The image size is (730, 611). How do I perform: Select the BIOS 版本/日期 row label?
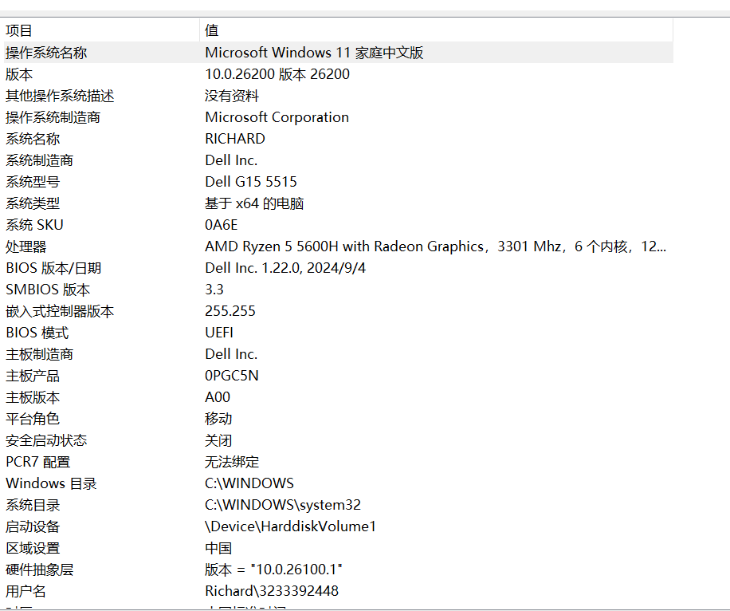click(53, 268)
